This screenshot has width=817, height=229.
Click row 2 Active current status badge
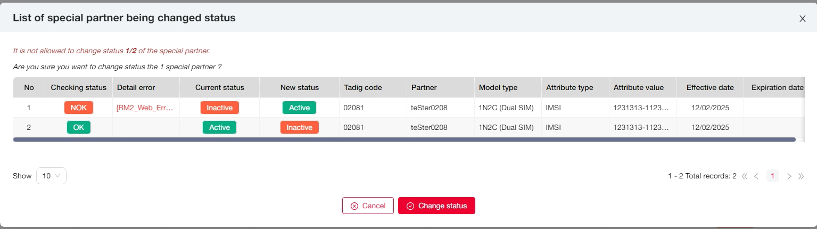click(219, 127)
